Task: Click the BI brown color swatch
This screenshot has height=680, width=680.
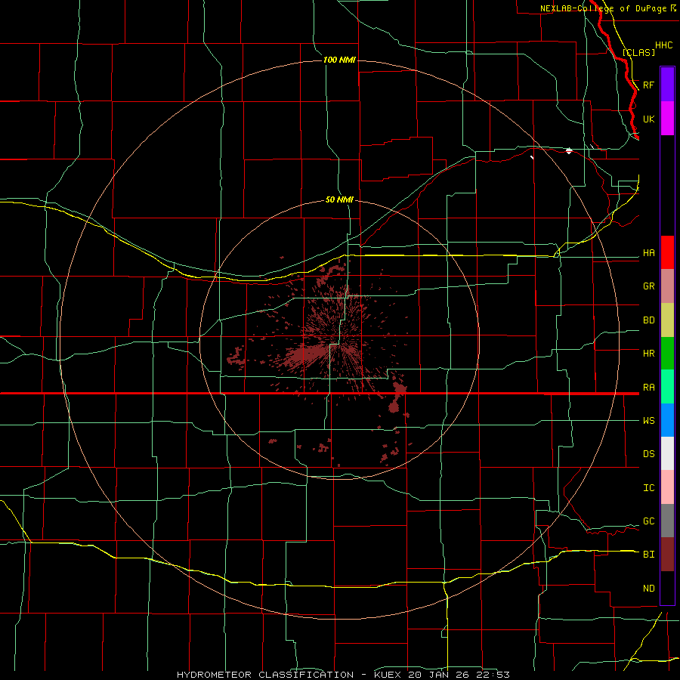Action: point(667,555)
